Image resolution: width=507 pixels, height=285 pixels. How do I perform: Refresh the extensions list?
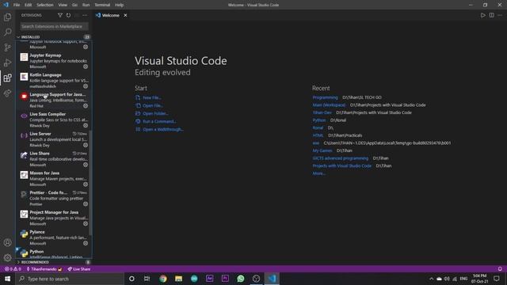[68, 15]
